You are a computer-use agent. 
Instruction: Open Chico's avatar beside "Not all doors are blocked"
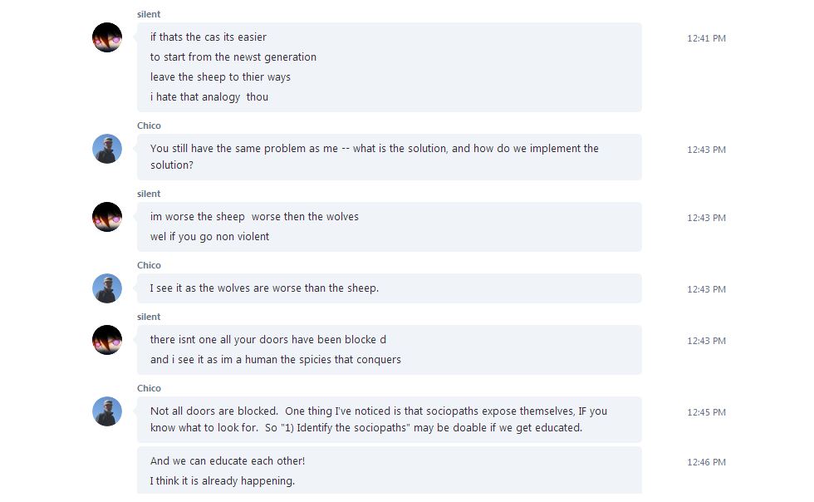point(107,411)
